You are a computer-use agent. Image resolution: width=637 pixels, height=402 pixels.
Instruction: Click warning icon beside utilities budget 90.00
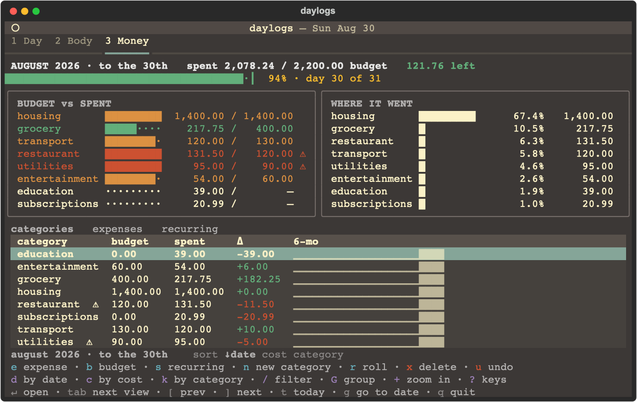point(303,167)
